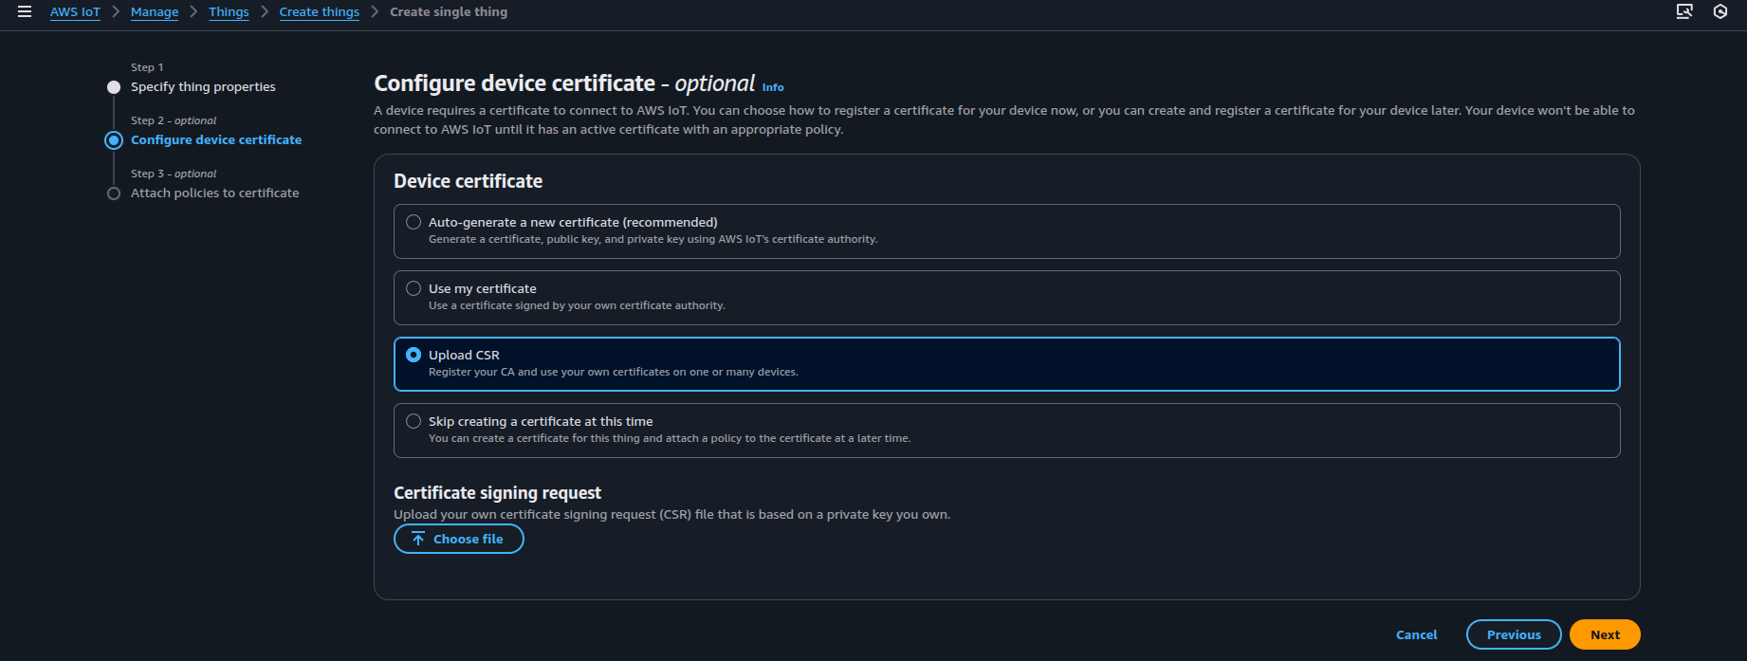
Task: Cancel the thing creation wizard
Action: coord(1416,634)
